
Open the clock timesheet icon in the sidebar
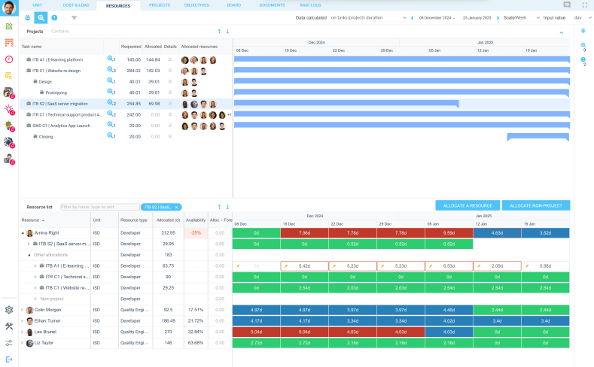(9, 59)
